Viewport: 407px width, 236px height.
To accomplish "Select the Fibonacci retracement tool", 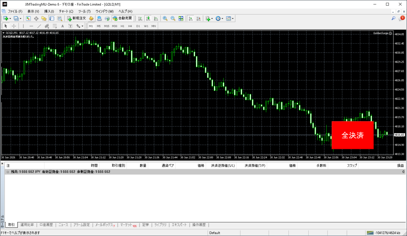I will [55, 26].
